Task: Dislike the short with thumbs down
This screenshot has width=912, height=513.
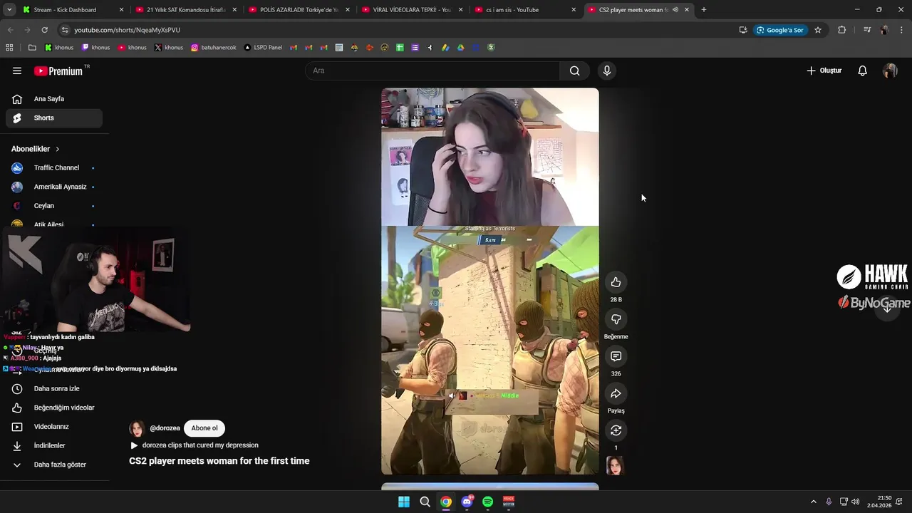Action: tap(616, 319)
